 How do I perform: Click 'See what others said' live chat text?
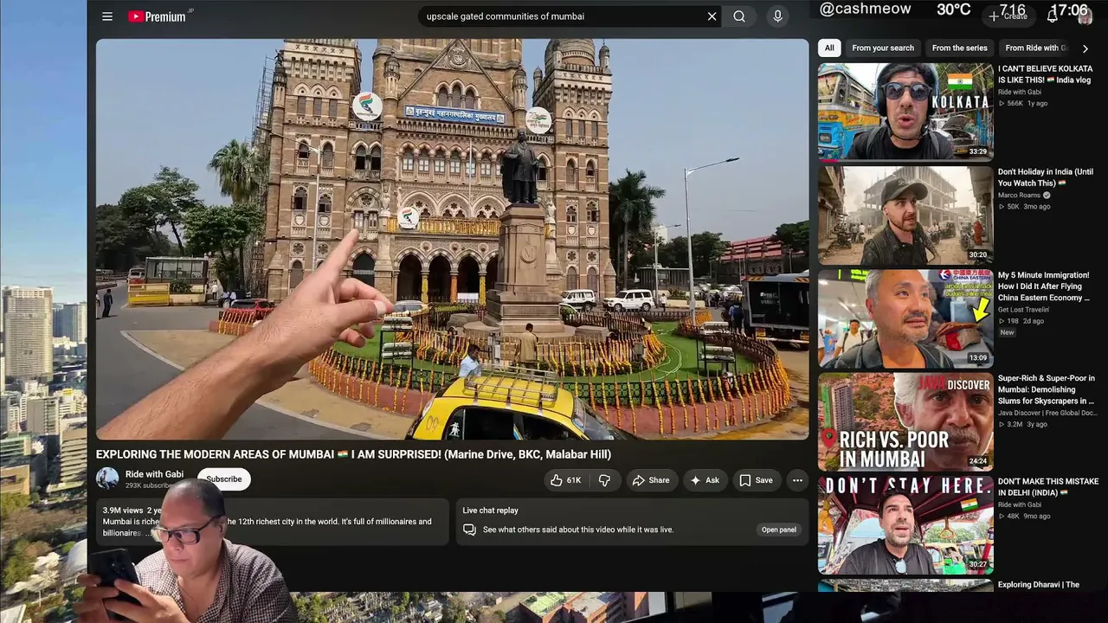(578, 530)
